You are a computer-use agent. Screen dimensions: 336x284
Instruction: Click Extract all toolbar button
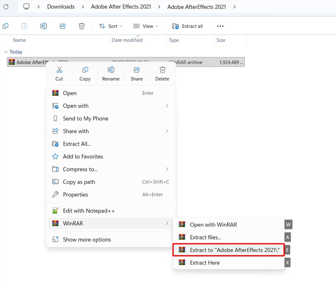188,26
